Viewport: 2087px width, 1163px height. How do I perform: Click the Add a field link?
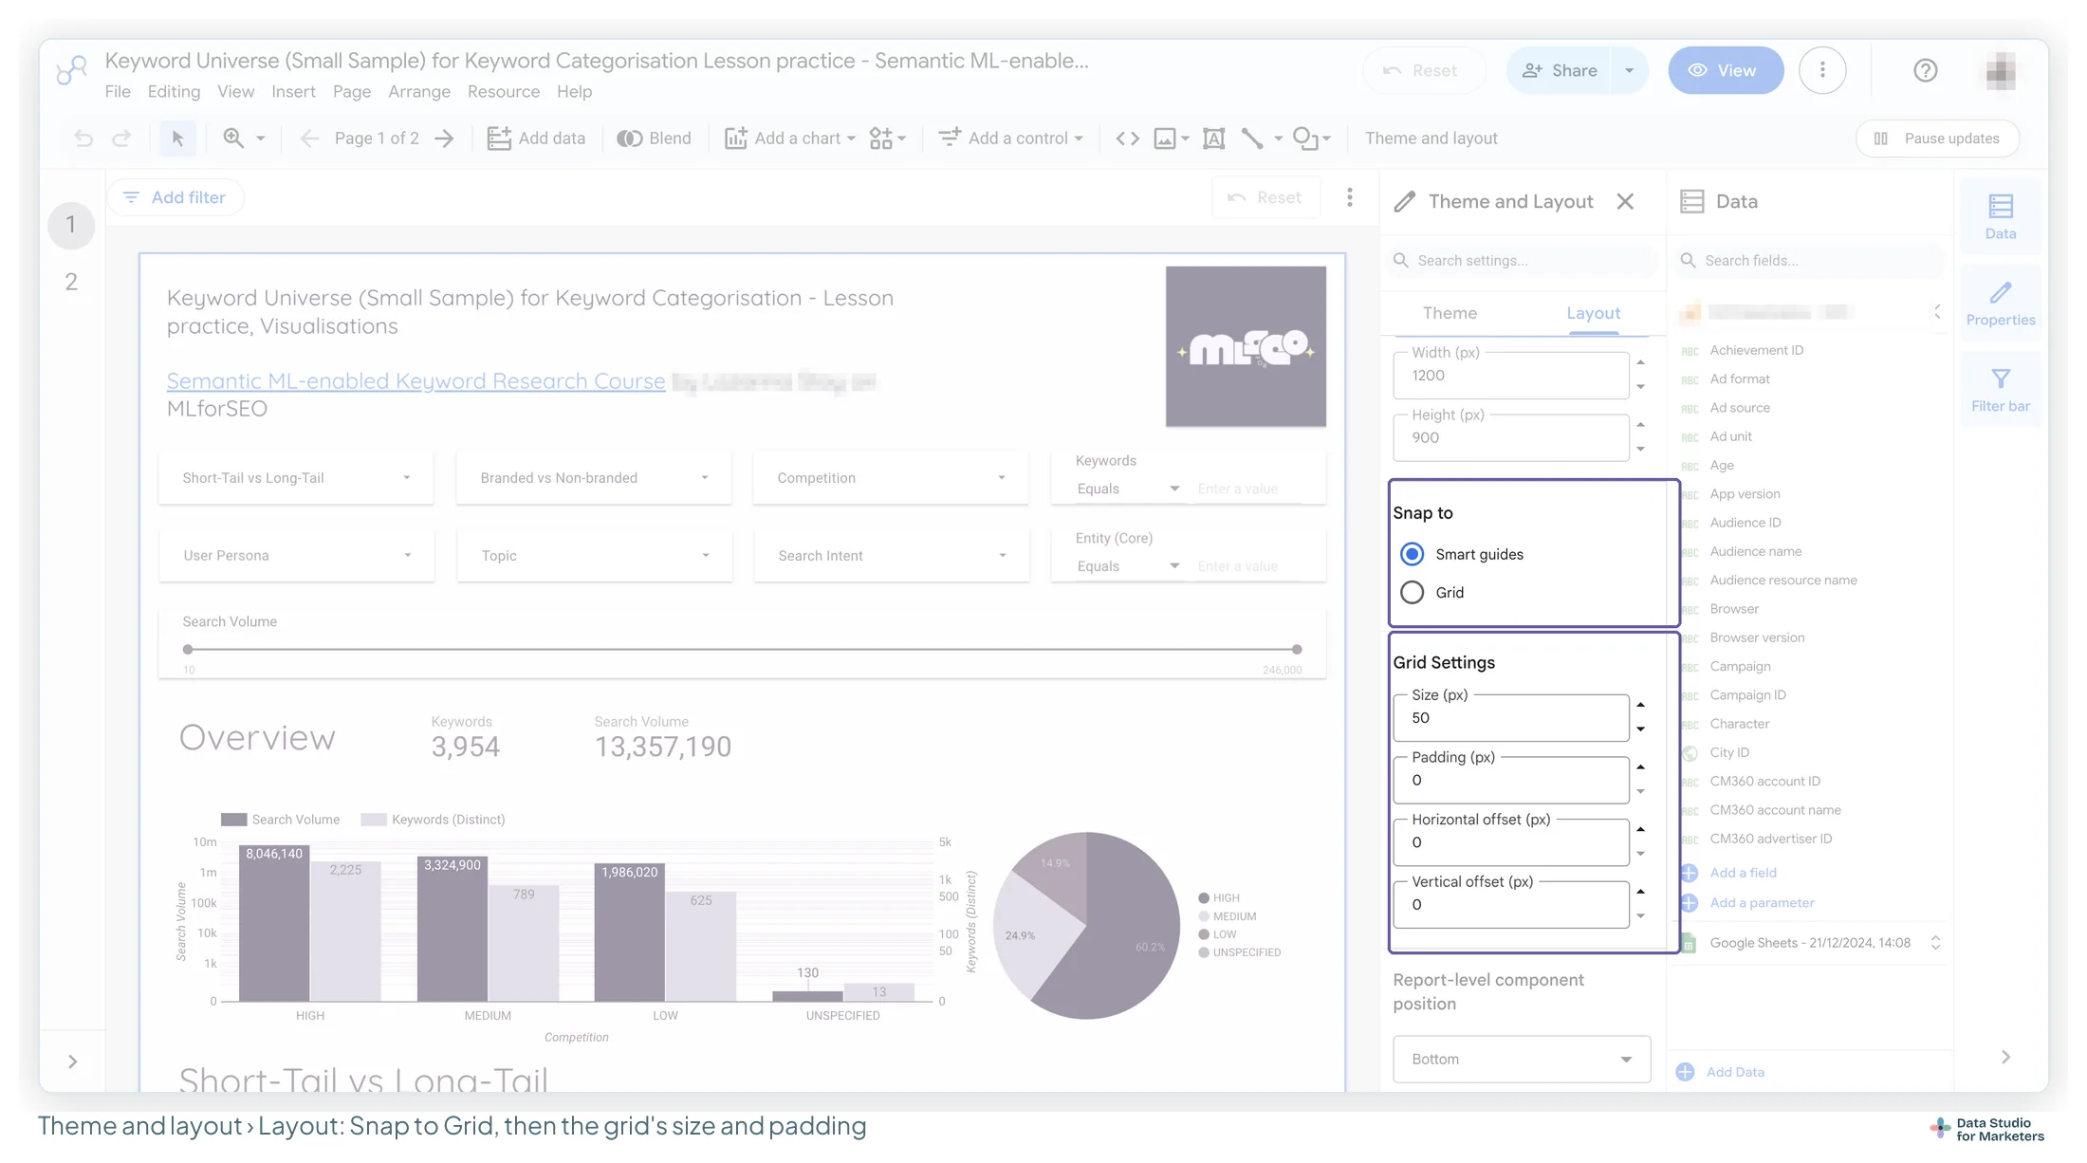(x=1743, y=873)
